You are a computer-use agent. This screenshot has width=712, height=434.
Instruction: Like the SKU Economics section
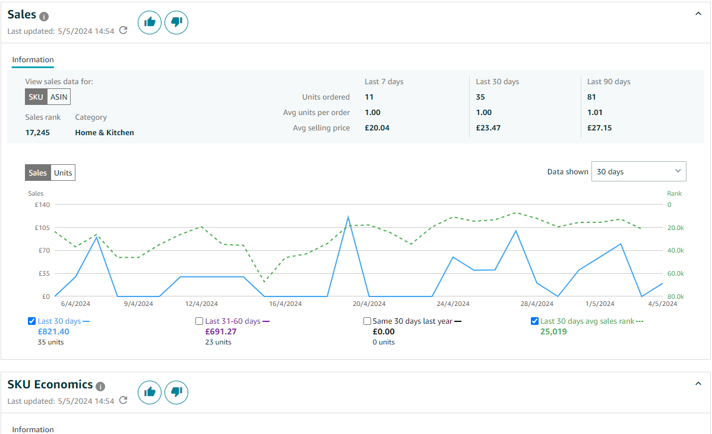click(150, 392)
